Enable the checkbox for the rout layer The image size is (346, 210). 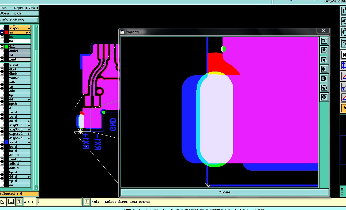(x=2, y=59)
